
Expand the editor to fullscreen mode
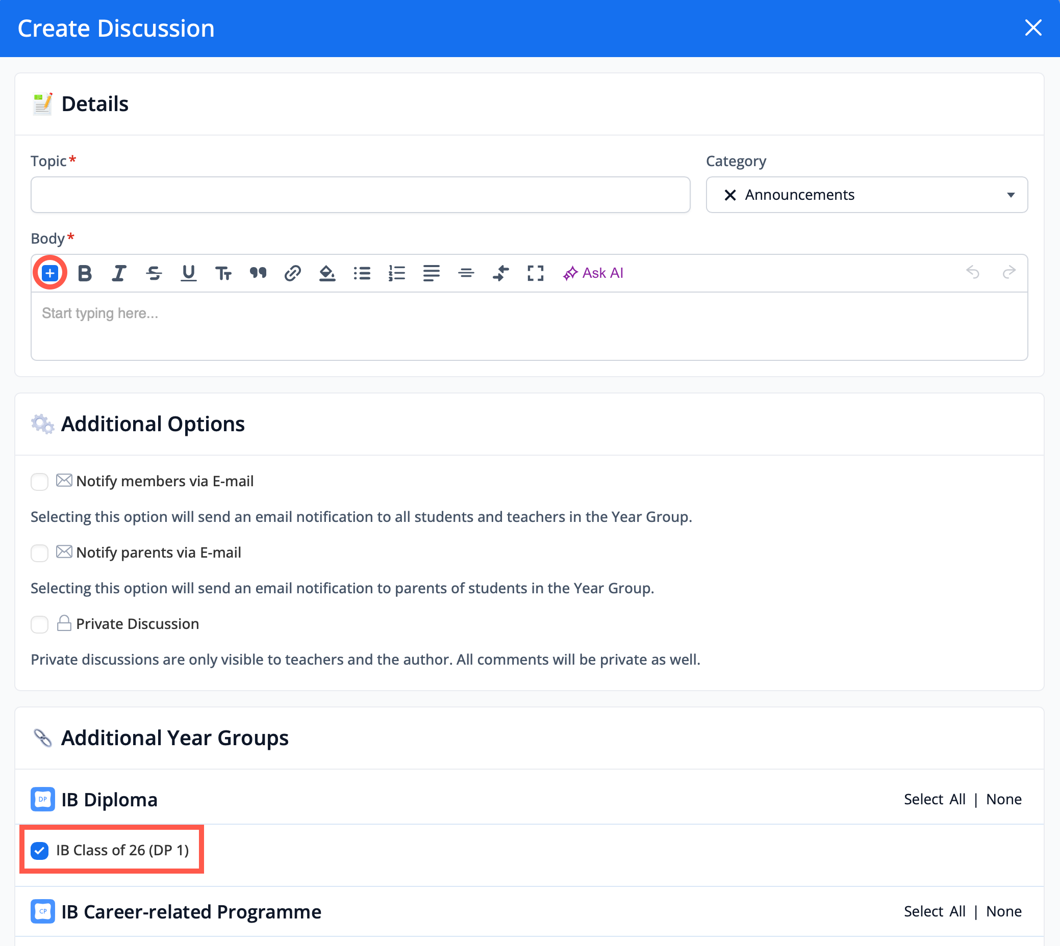pos(535,273)
